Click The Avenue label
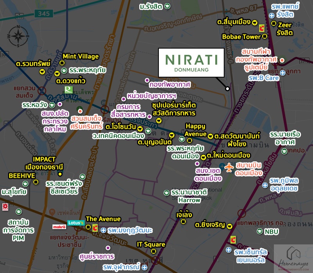 103,219
